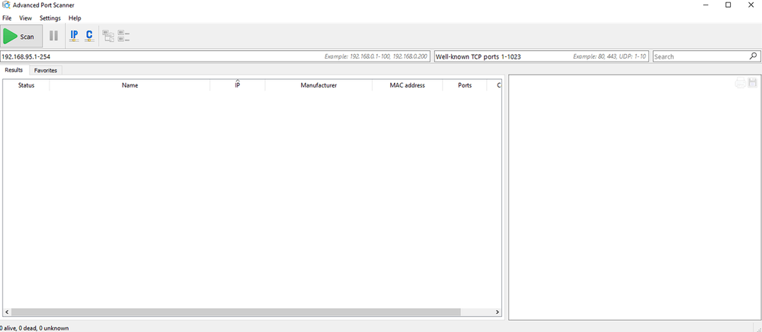Click the Expand all tree icon
This screenshot has height=332, width=762.
[108, 36]
